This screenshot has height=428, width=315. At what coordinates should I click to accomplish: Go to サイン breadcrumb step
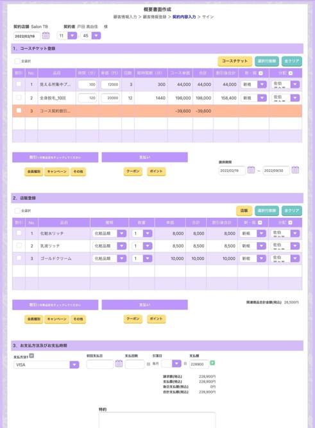click(208, 17)
